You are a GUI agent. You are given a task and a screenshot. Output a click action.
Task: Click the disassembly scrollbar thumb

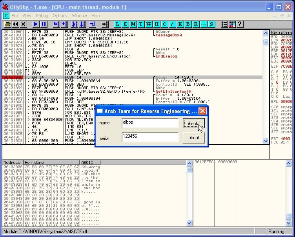tap(266, 42)
